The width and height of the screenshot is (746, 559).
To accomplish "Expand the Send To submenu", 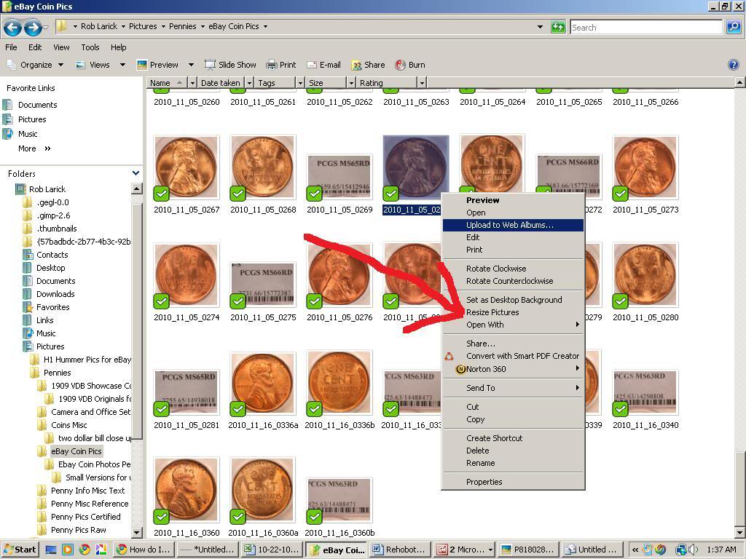I will click(x=513, y=388).
